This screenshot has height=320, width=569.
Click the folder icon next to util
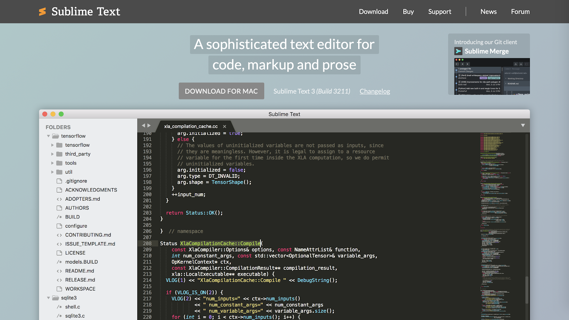coord(59,172)
